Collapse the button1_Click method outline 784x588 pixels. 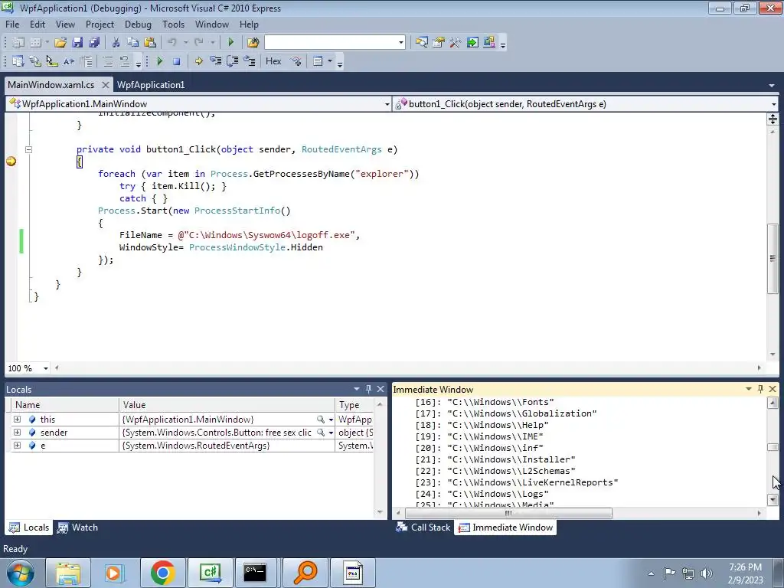point(28,149)
